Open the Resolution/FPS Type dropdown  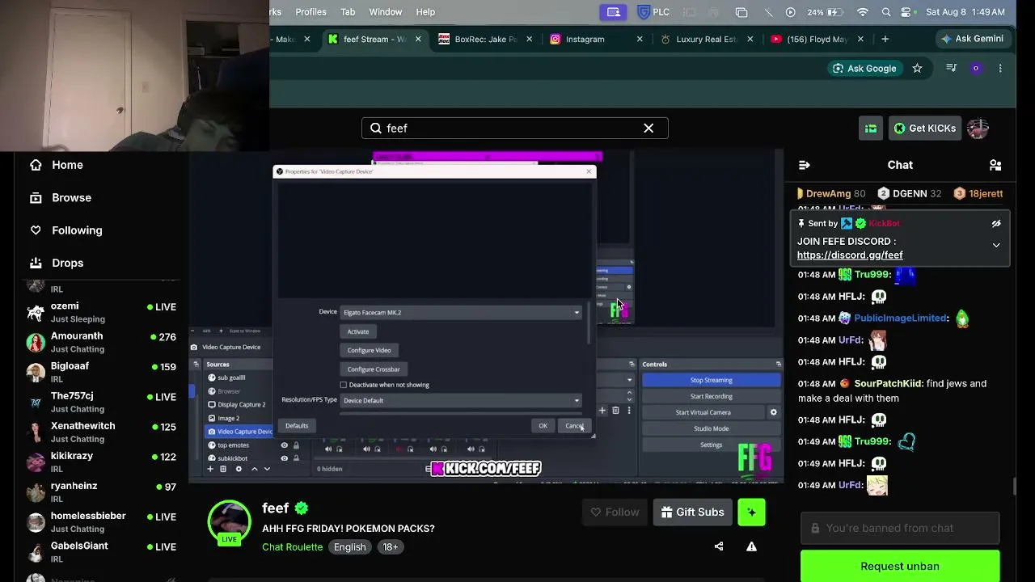[461, 401]
